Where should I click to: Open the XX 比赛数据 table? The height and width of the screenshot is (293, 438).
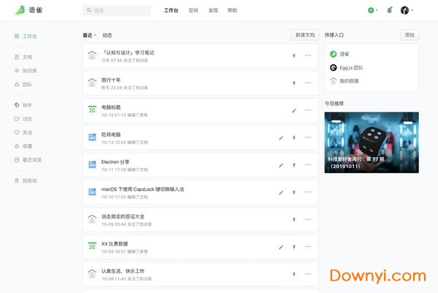point(115,244)
